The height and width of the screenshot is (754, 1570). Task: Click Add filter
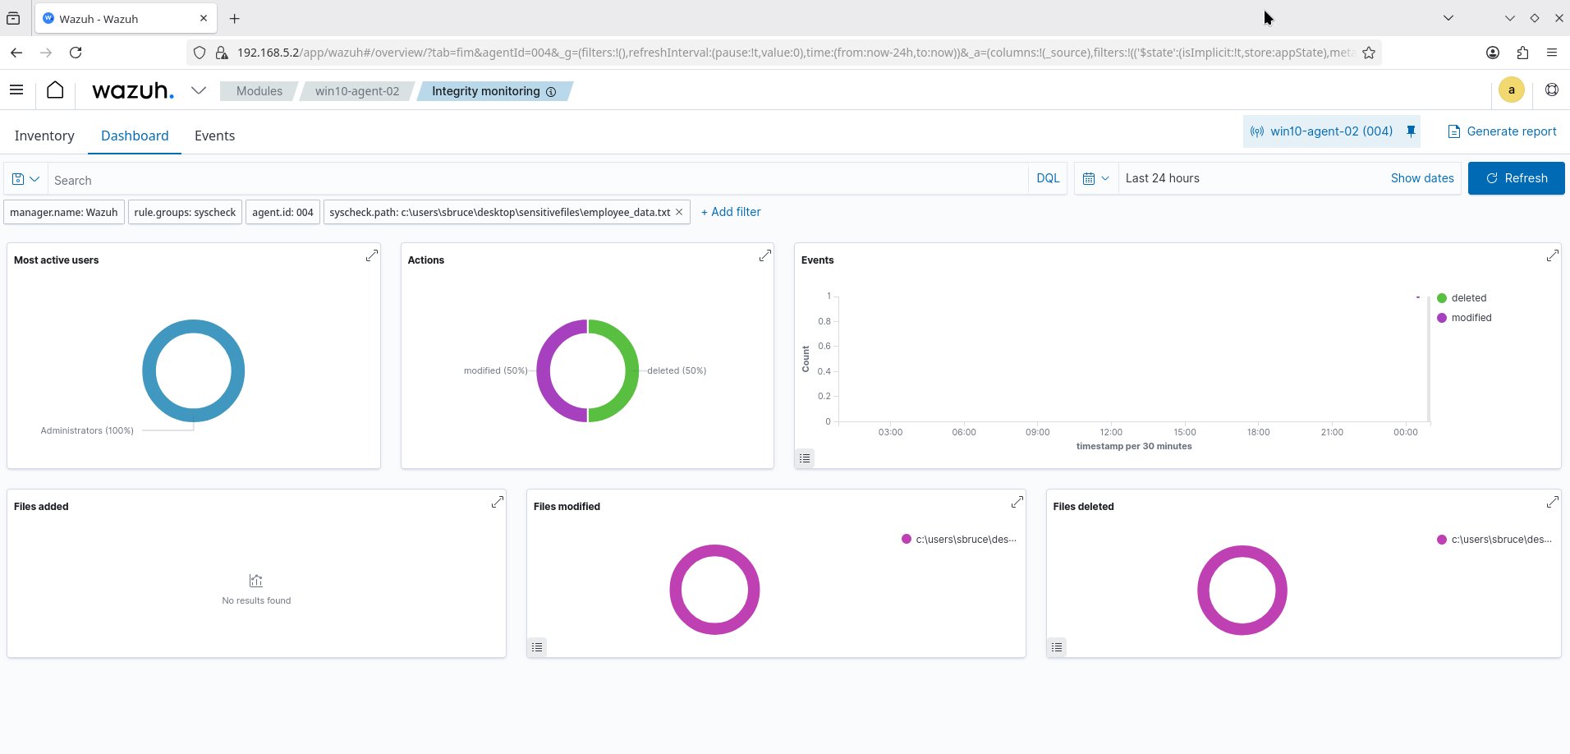(x=731, y=212)
